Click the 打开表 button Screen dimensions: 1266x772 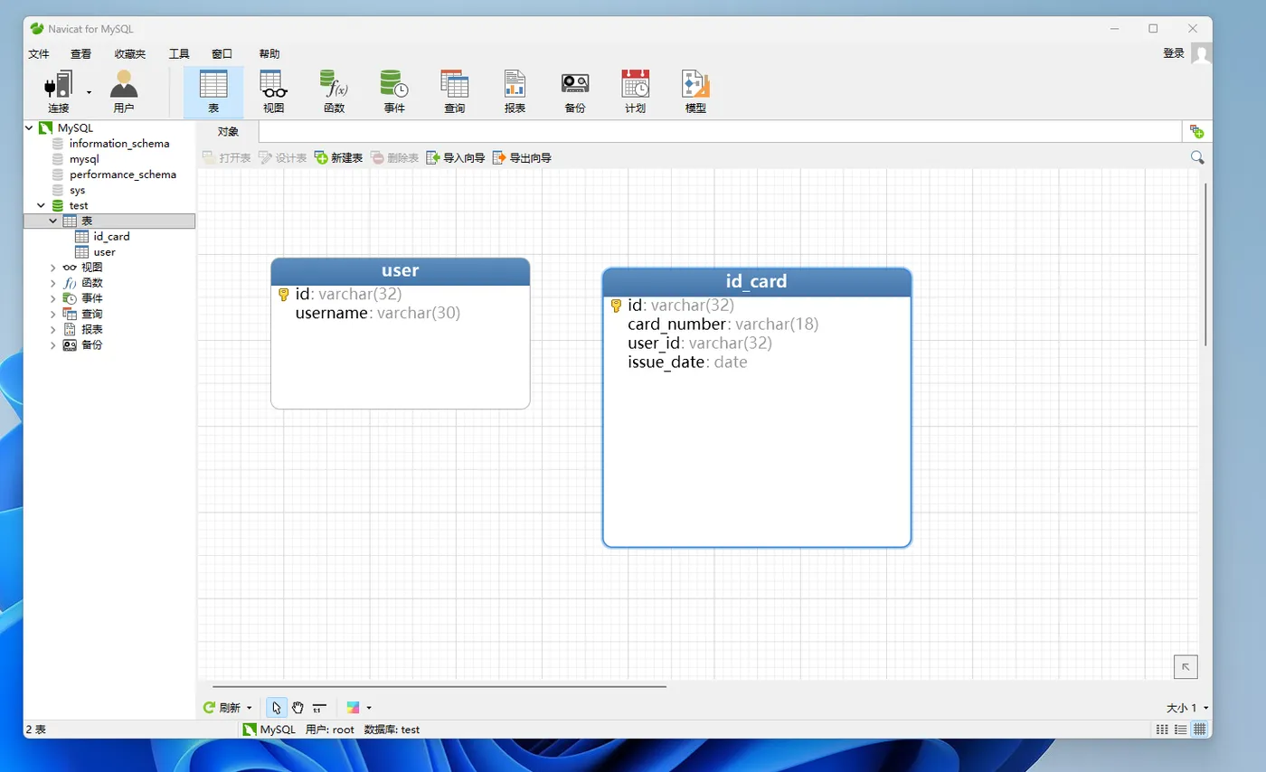(x=226, y=158)
